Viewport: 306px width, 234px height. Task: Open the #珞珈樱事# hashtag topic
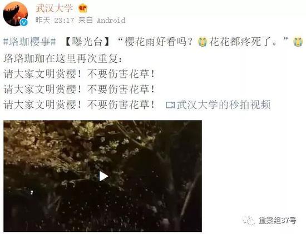(x=30, y=42)
